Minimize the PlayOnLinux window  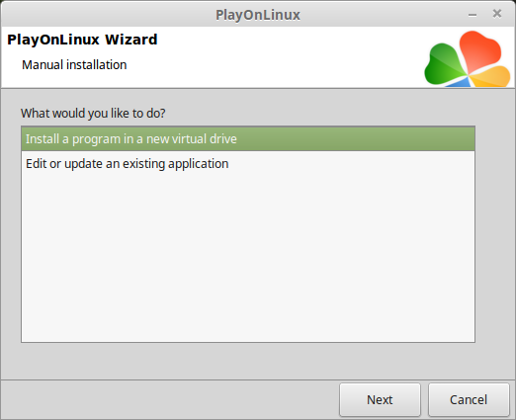point(473,15)
